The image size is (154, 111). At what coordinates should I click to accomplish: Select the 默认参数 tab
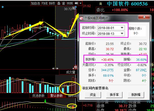56,96
